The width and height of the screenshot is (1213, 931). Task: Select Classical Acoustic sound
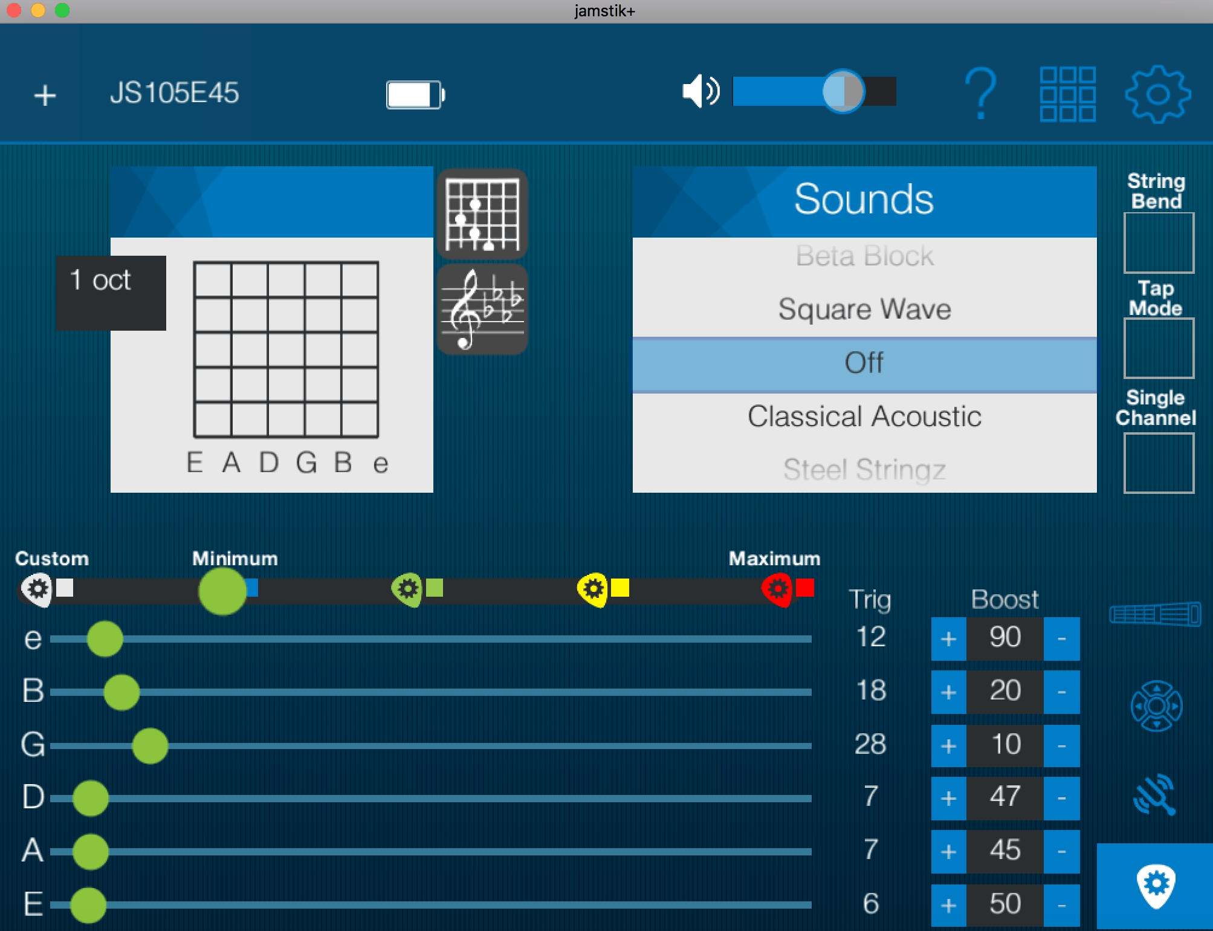coord(864,415)
